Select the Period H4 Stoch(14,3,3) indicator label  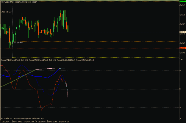pyautogui.click(x=85, y=60)
